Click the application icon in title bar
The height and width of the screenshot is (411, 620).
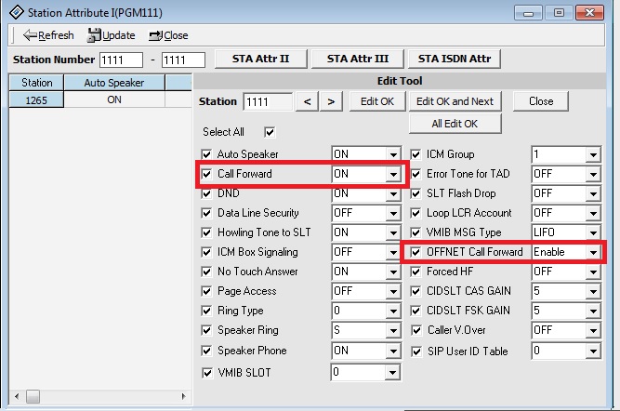tap(12, 12)
